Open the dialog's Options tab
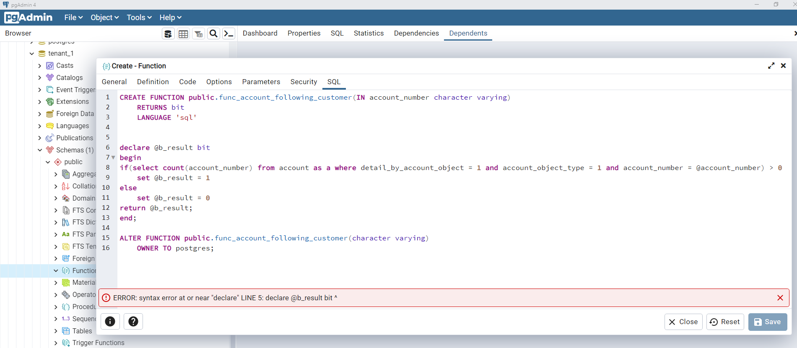 pyautogui.click(x=219, y=82)
